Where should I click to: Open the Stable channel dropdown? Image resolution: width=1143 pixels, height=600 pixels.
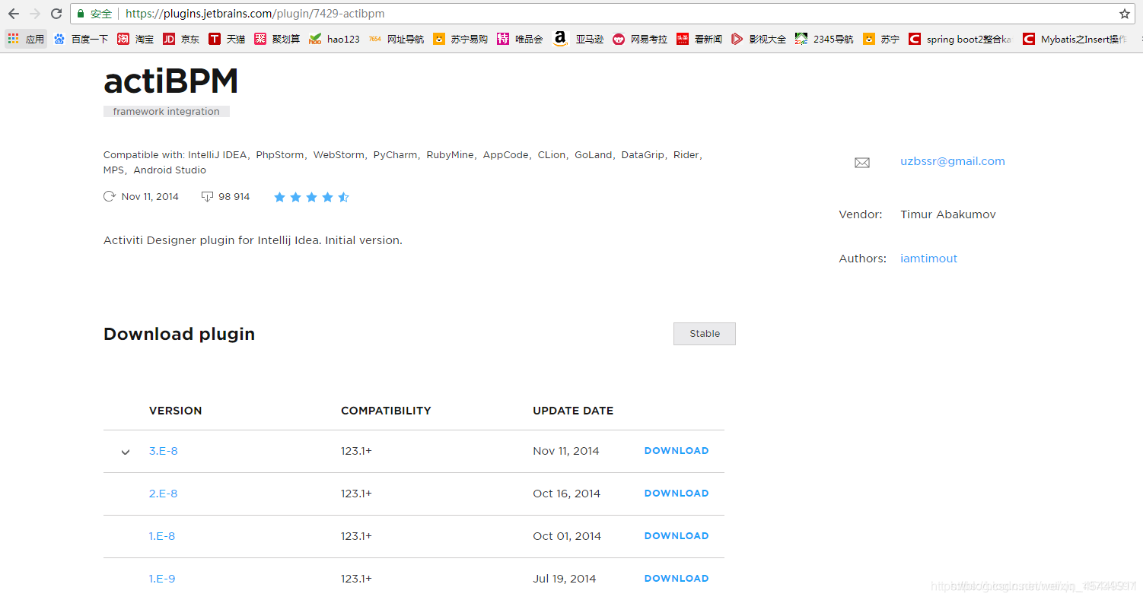pyautogui.click(x=705, y=334)
